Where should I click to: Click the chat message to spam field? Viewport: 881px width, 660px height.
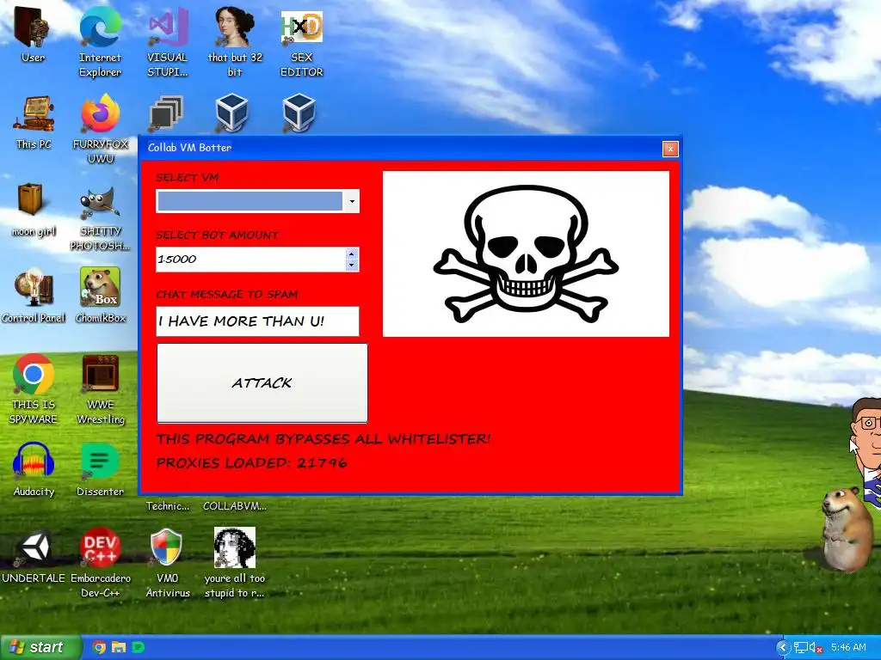point(257,321)
